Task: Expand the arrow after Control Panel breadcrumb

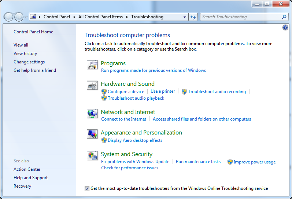Action: click(x=74, y=17)
